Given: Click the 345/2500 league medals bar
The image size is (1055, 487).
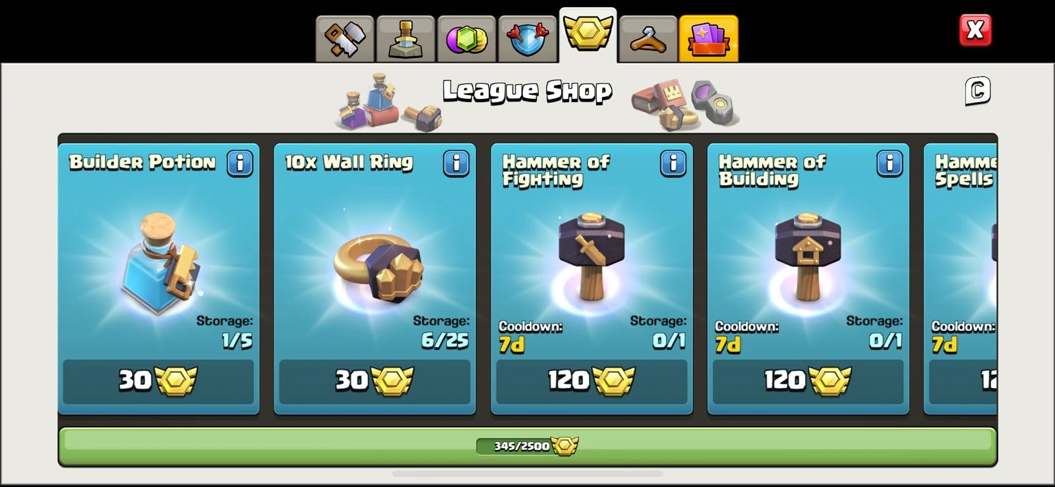Looking at the screenshot, I should pos(527,446).
